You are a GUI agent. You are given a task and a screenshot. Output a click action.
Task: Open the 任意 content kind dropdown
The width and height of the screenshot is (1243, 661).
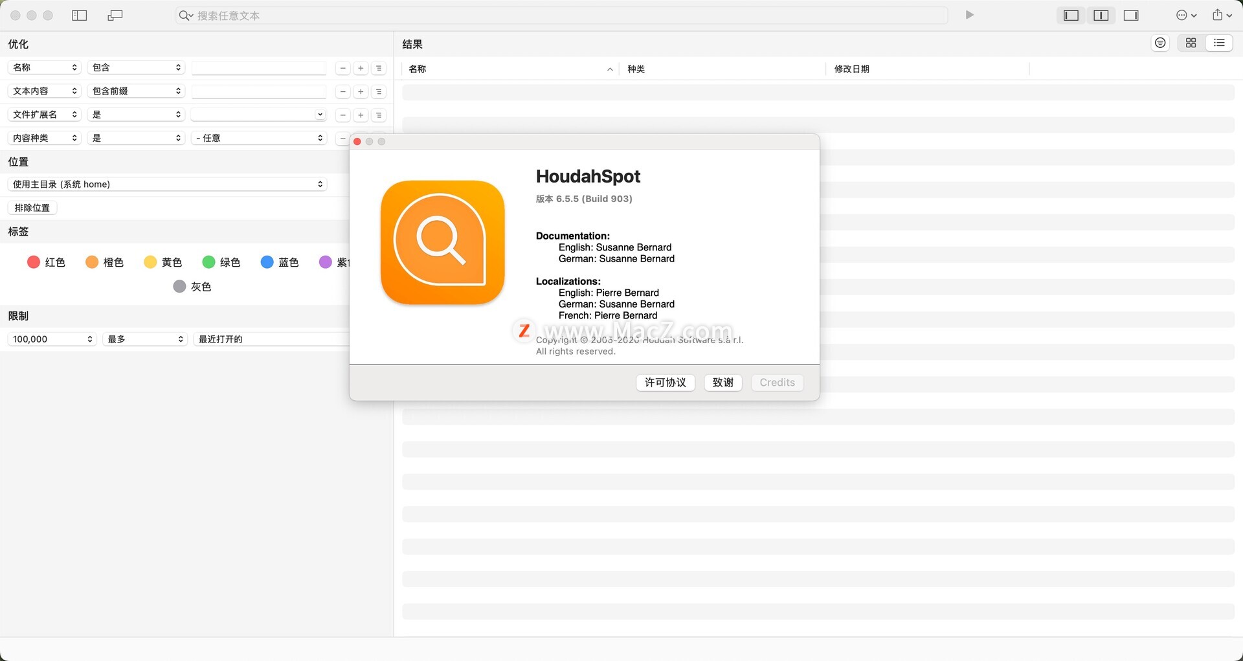point(258,138)
